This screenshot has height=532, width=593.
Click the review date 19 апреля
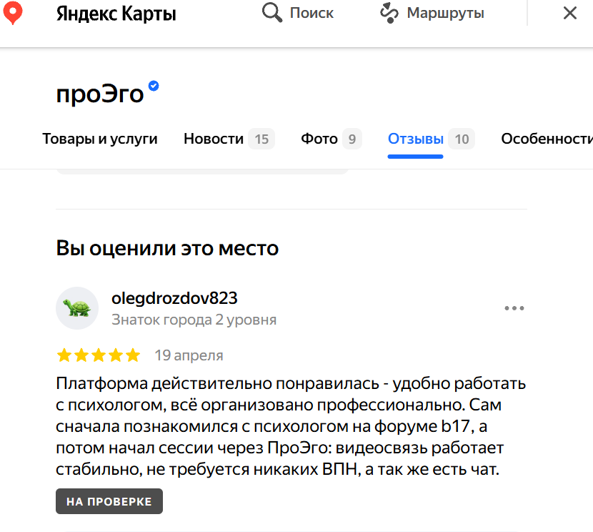pyautogui.click(x=189, y=355)
